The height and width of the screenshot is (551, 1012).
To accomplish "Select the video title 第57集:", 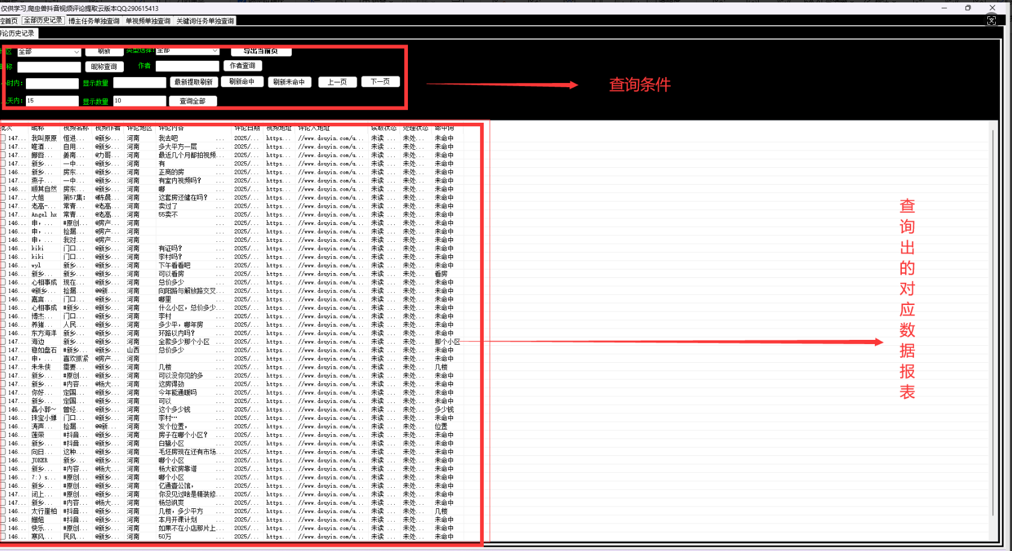I will [75, 197].
